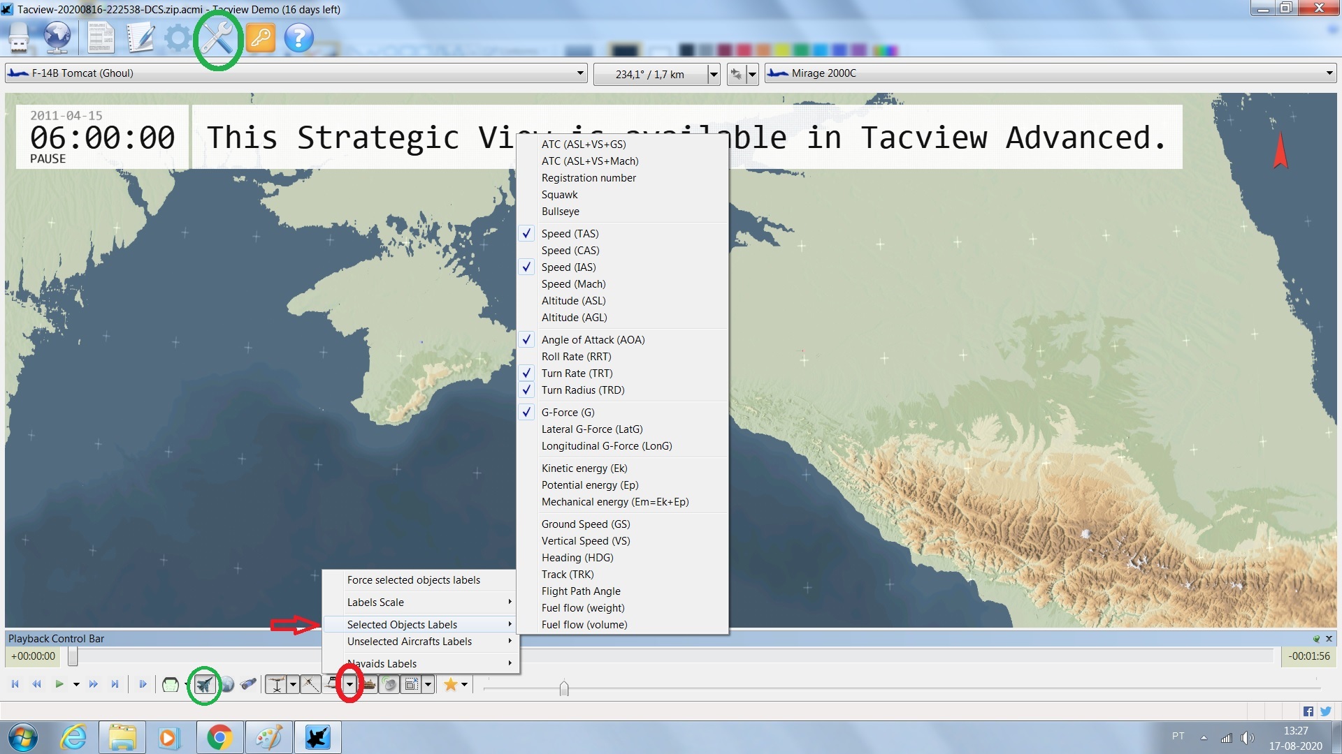Viewport: 1342px width, 754px height.
Task: Open the dropdown arrow circled in red
Action: [349, 685]
